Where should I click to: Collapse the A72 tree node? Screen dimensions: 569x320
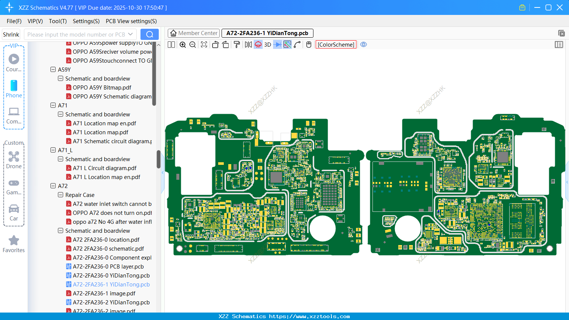pyautogui.click(x=53, y=186)
